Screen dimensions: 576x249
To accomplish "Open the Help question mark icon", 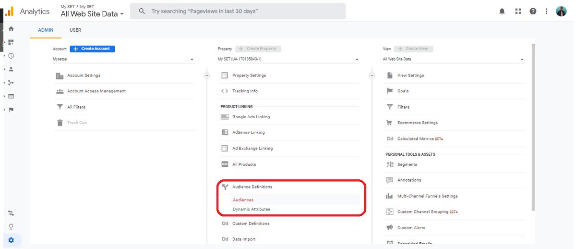I will [x=533, y=11].
